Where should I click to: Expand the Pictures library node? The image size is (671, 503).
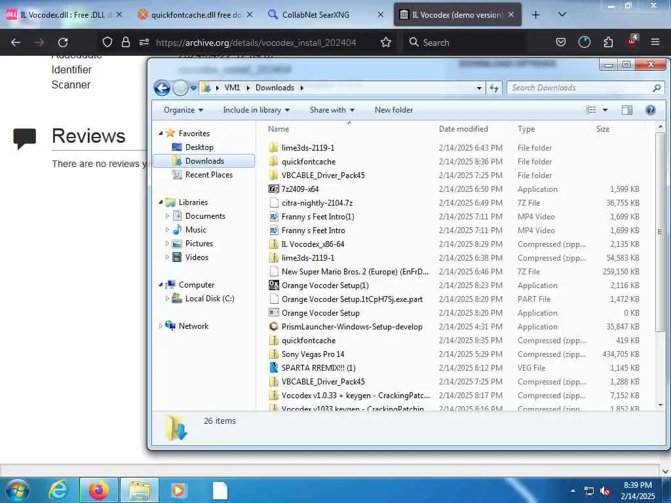click(167, 244)
